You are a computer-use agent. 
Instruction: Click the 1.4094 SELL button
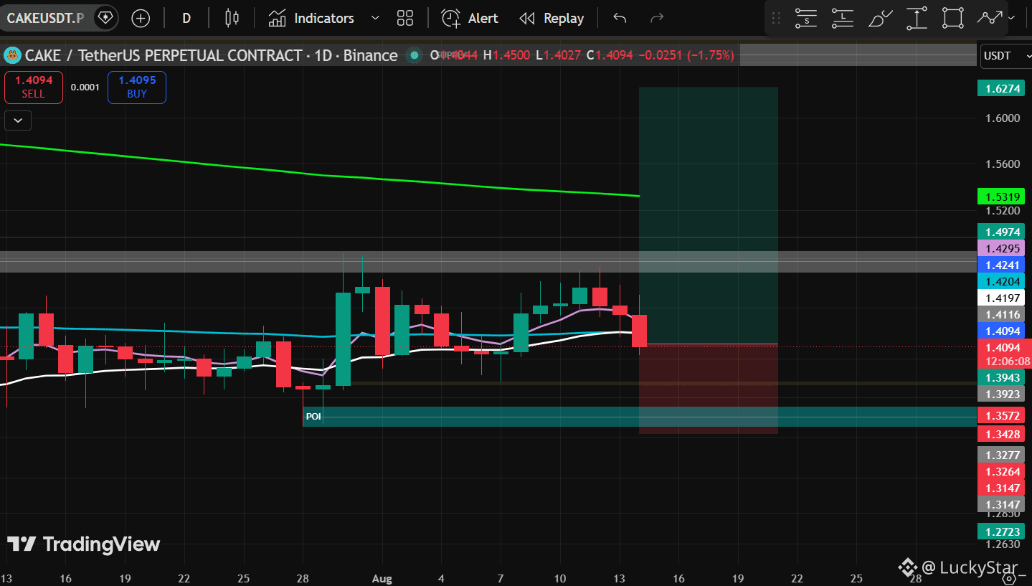(x=33, y=88)
